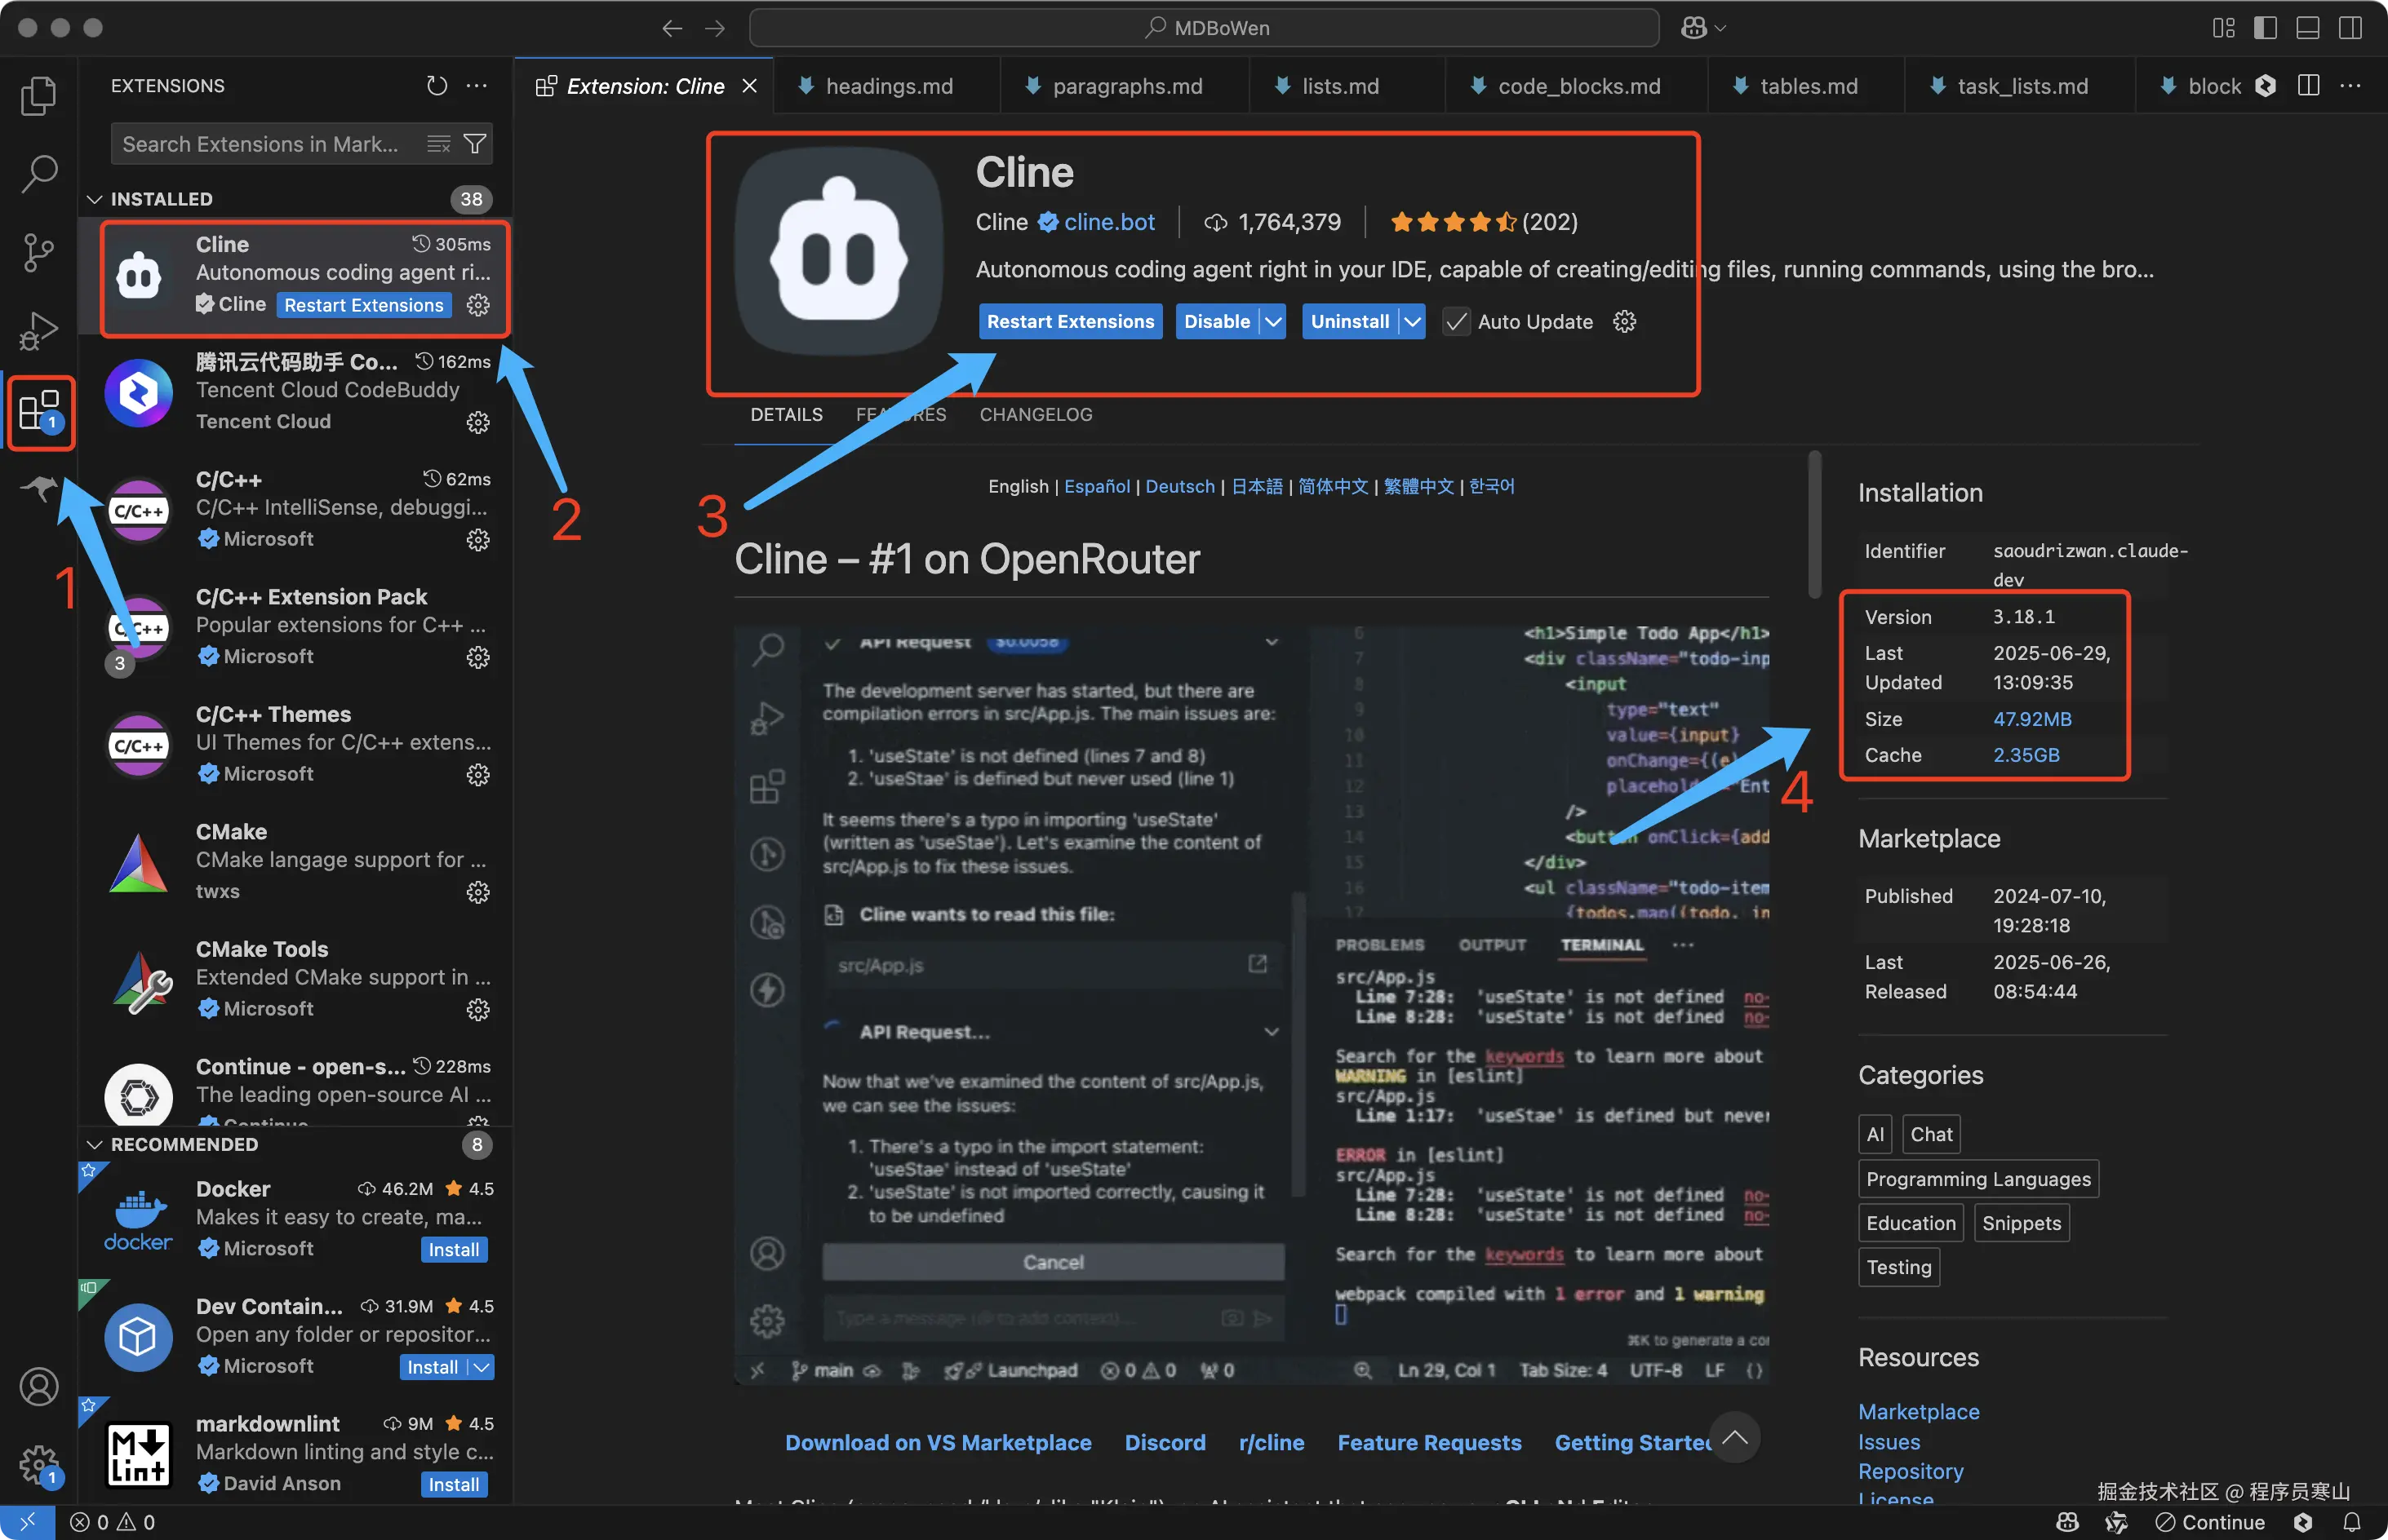Open the Disable button dropdown arrow
This screenshot has width=2388, height=1540.
(x=1272, y=322)
